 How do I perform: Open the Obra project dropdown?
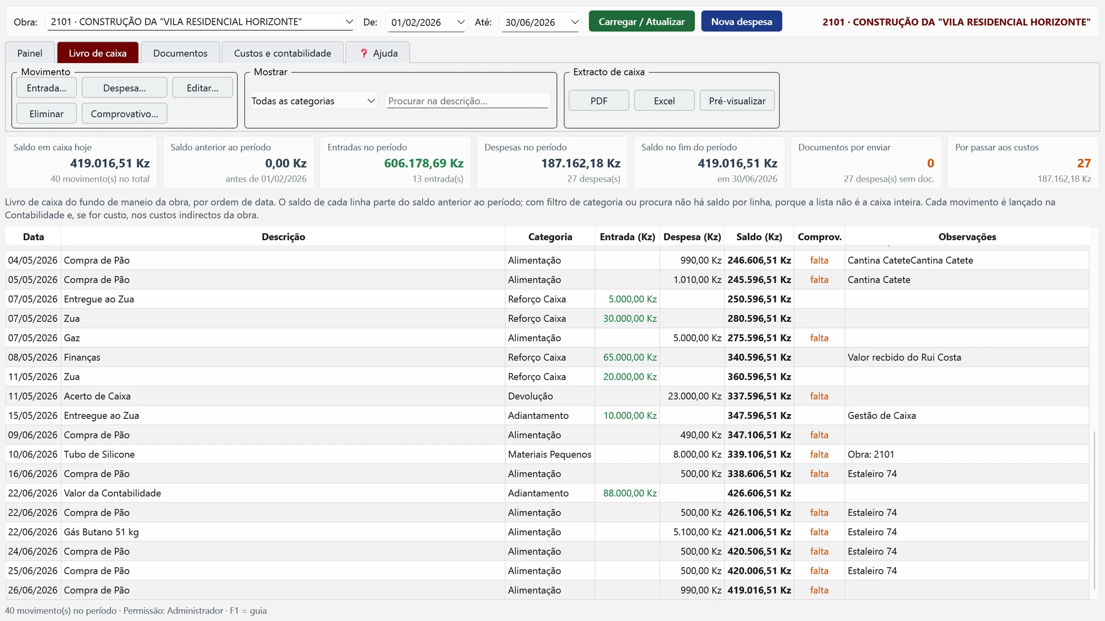(200, 22)
